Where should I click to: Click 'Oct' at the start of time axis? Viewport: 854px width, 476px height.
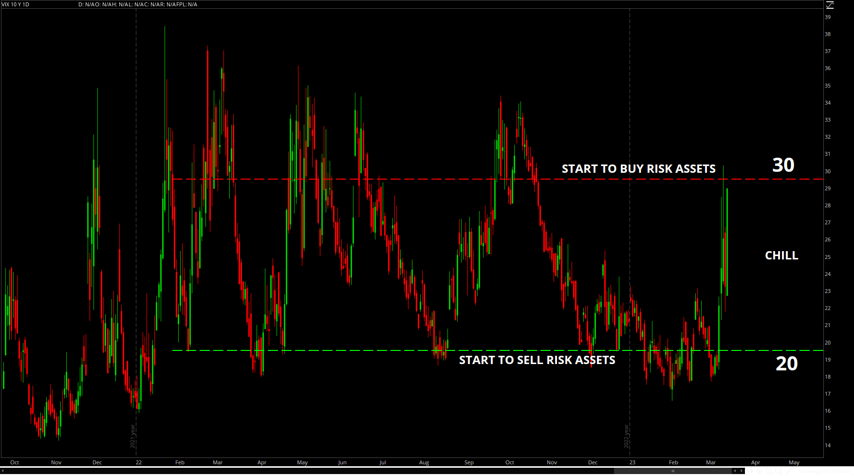15,462
